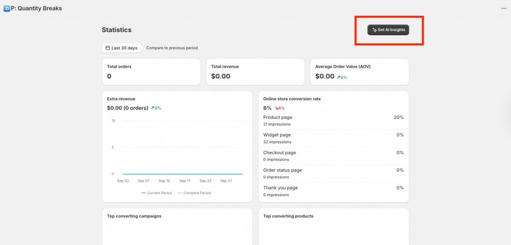Click green trend arrow beside Average Order Value
The image size is (511, 245).
tap(339, 77)
